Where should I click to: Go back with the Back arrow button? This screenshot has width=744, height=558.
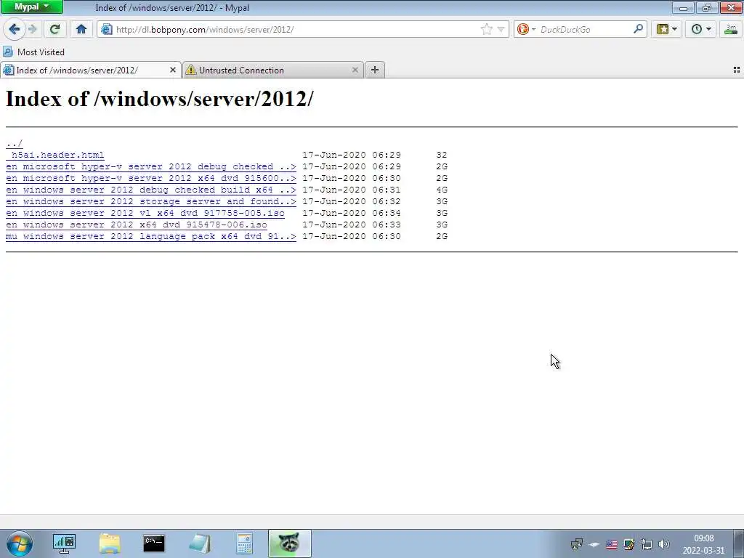(15, 29)
